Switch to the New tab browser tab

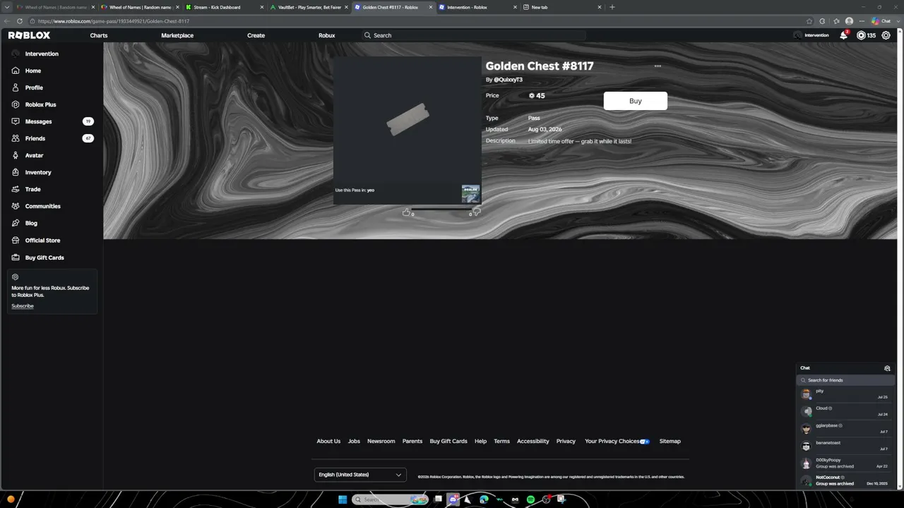click(562, 7)
